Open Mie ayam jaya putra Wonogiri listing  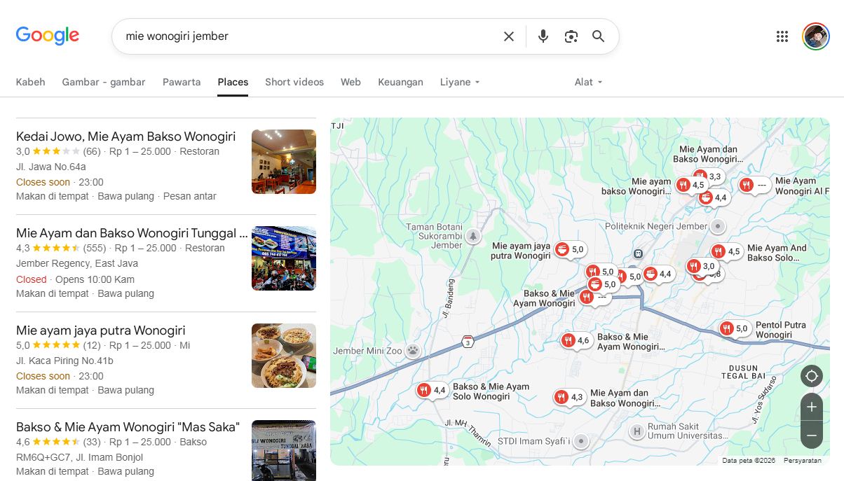tap(100, 330)
